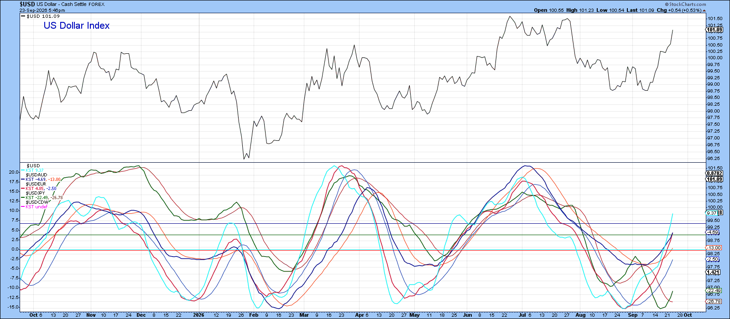Click the '$USD 101.09' price legend

coord(41,16)
